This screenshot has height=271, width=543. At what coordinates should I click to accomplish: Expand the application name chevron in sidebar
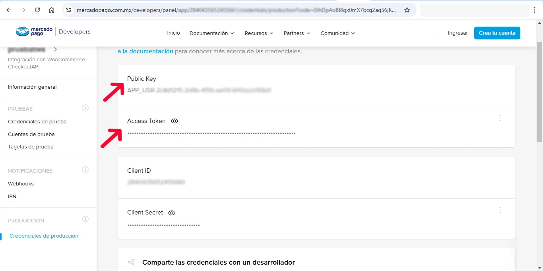click(x=55, y=49)
